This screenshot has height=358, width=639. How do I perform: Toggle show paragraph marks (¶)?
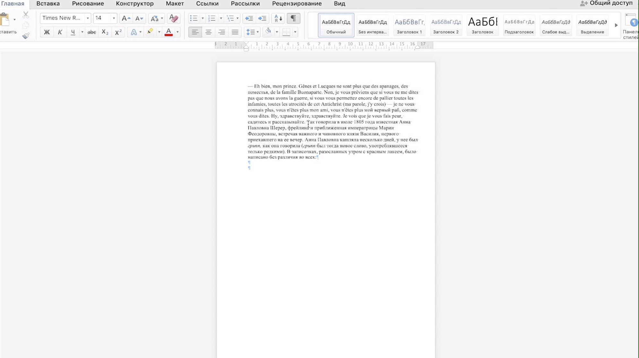tap(293, 18)
